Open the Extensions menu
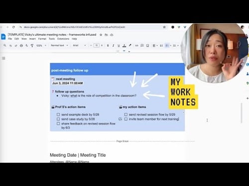Screen dimensions: 249x186 click(x=63, y=39)
